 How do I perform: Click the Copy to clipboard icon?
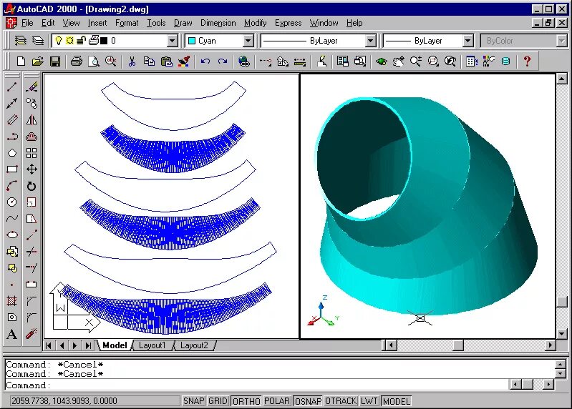point(149,61)
